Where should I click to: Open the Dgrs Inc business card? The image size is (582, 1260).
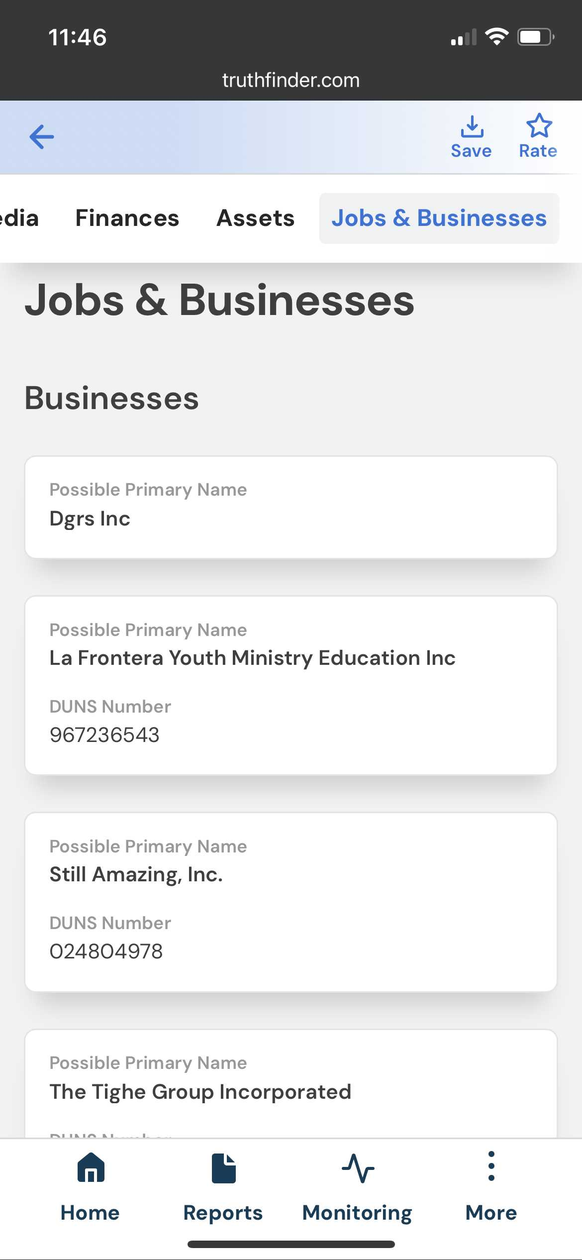291,507
